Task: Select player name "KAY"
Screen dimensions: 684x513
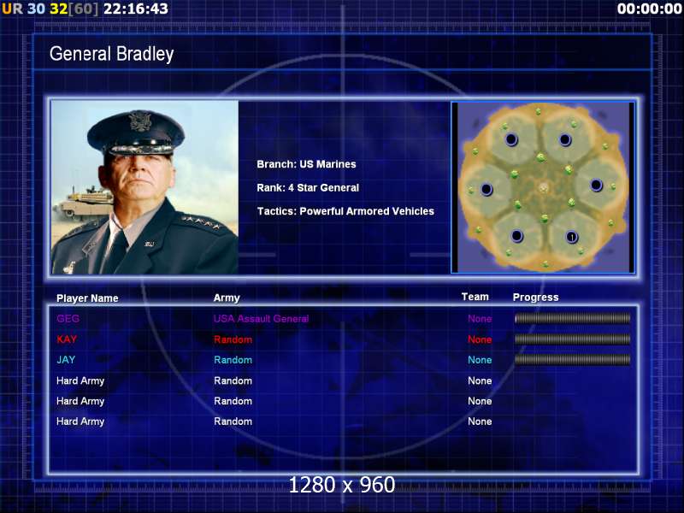Action: [x=67, y=339]
